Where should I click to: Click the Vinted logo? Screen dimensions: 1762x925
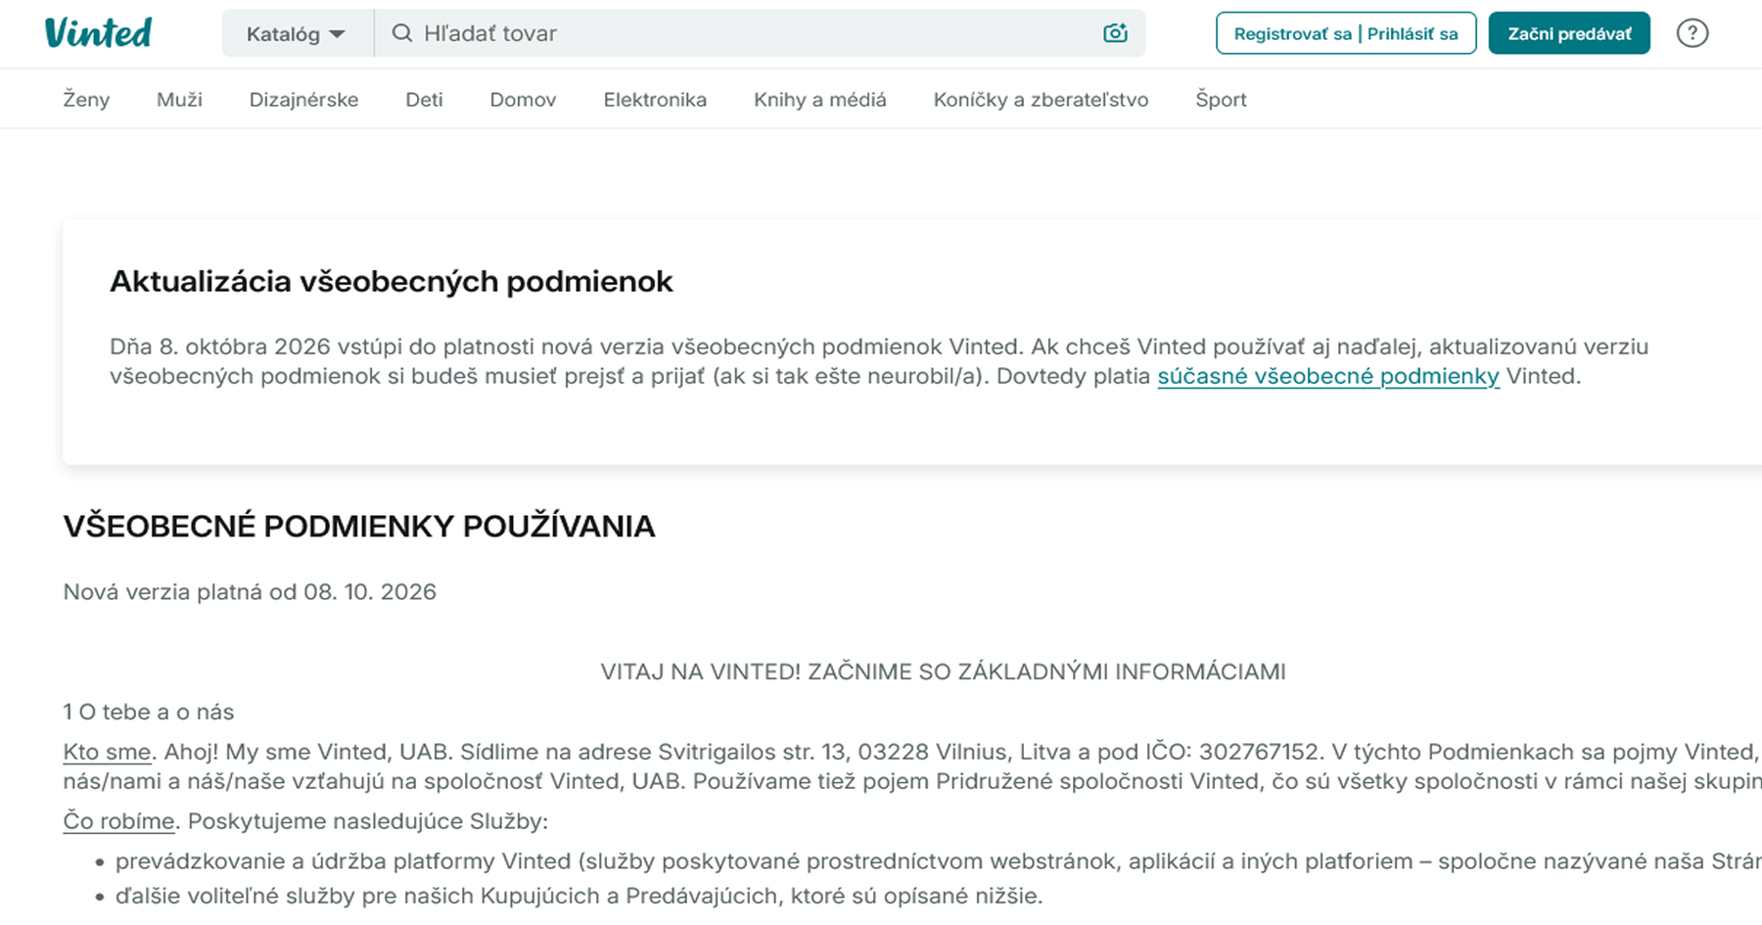[98, 33]
